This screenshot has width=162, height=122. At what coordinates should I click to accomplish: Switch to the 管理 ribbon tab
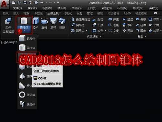coord(90,13)
